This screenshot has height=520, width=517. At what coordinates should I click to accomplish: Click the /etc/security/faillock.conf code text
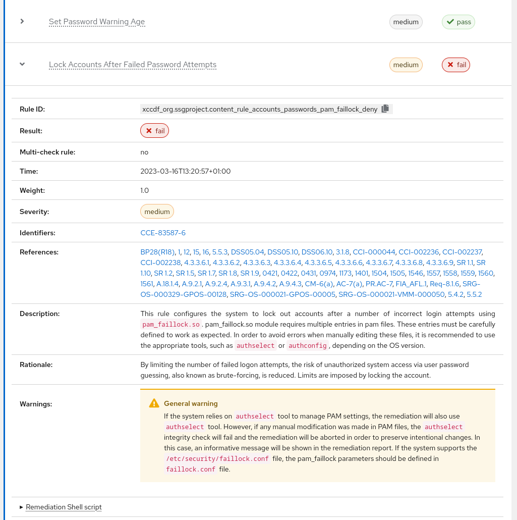[217, 458]
